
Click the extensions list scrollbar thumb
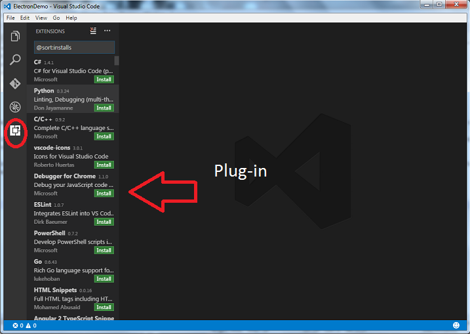tap(117, 60)
